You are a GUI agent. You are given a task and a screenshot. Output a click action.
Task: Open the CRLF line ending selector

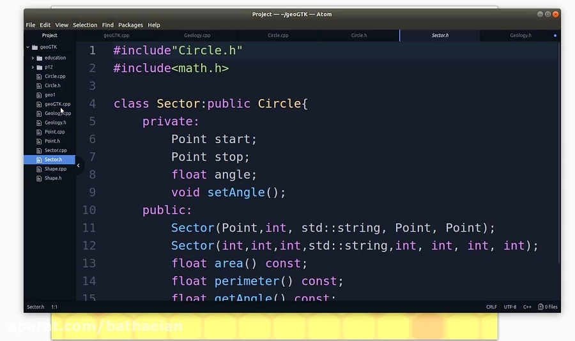pyautogui.click(x=491, y=307)
